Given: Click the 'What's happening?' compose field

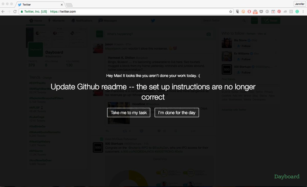Looking at the screenshot, I should pyautogui.click(x=153, y=34).
